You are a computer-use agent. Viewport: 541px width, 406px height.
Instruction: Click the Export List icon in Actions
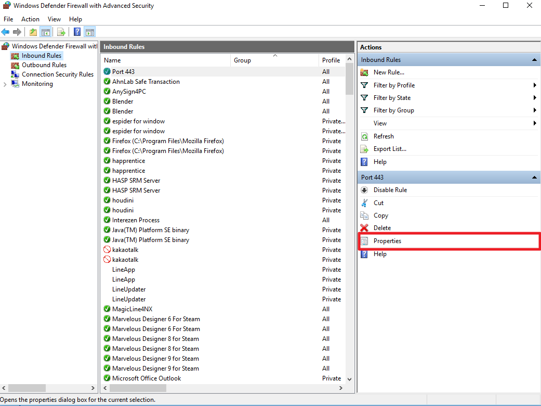(x=364, y=149)
